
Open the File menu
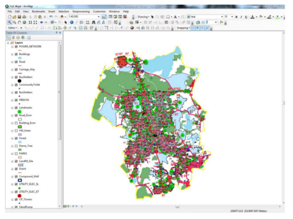click(10, 11)
